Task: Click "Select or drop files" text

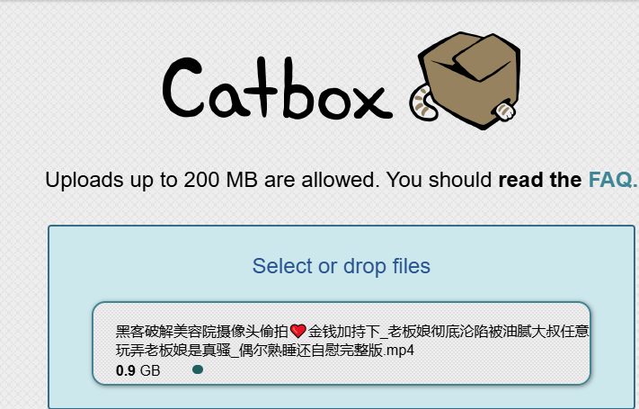Action: [342, 266]
